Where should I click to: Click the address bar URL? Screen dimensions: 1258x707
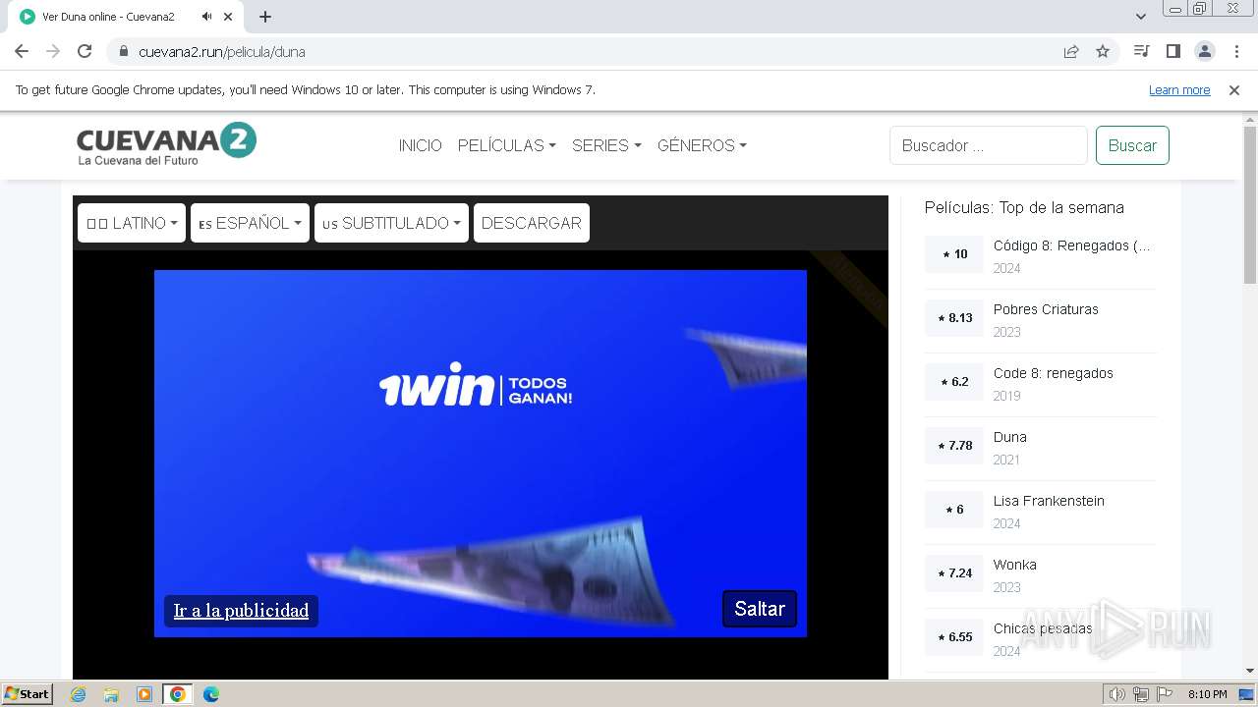tap(222, 52)
